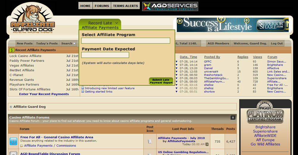Screen dimensions: 298x155
Task: Open Simon Says... forum link
Action: pyautogui.click(x=277, y=62)
